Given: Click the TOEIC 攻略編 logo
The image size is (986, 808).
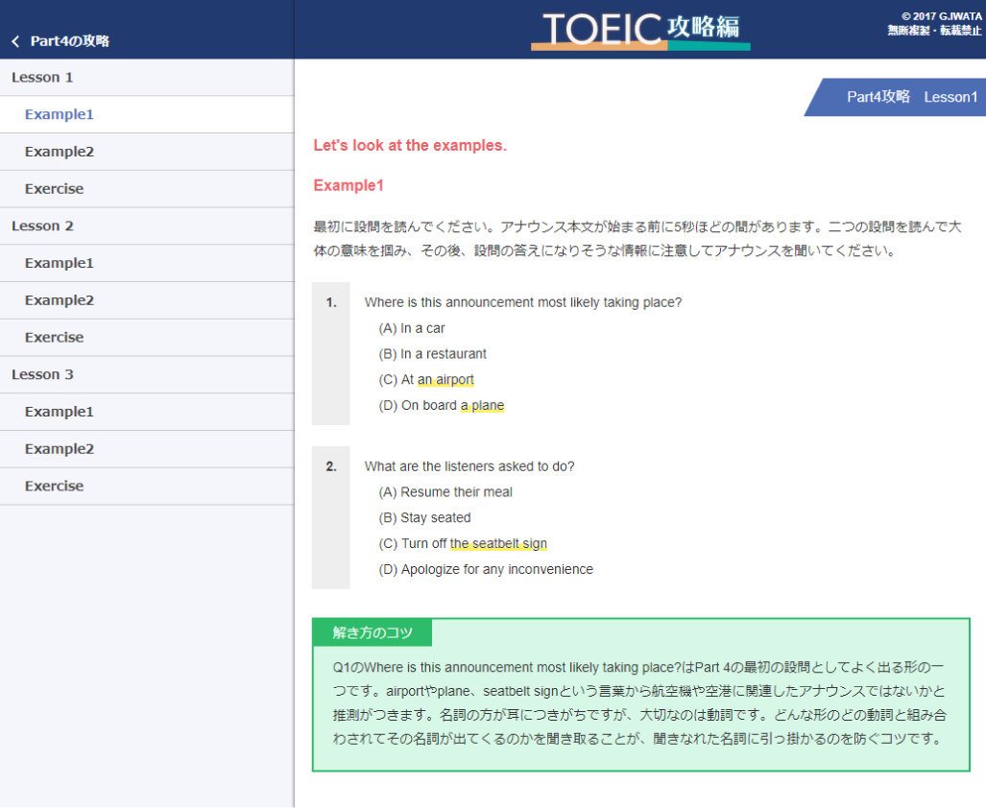Looking at the screenshot, I should (x=640, y=30).
